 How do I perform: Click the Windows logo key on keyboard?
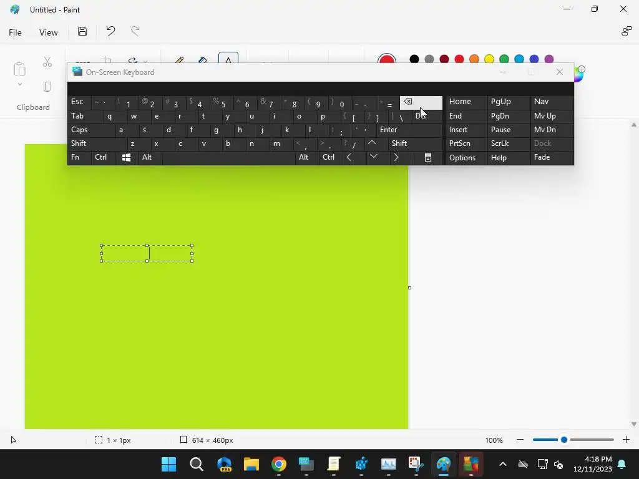point(126,157)
